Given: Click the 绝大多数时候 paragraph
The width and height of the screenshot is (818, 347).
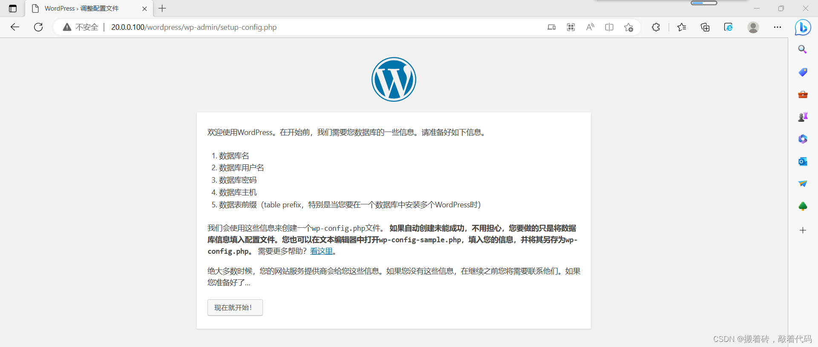Looking at the screenshot, I should 394,277.
